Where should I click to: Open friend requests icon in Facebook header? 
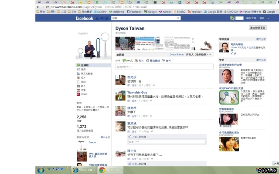97,18
